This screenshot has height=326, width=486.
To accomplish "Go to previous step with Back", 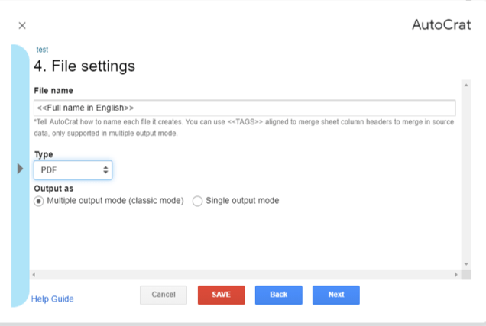I will tap(278, 295).
